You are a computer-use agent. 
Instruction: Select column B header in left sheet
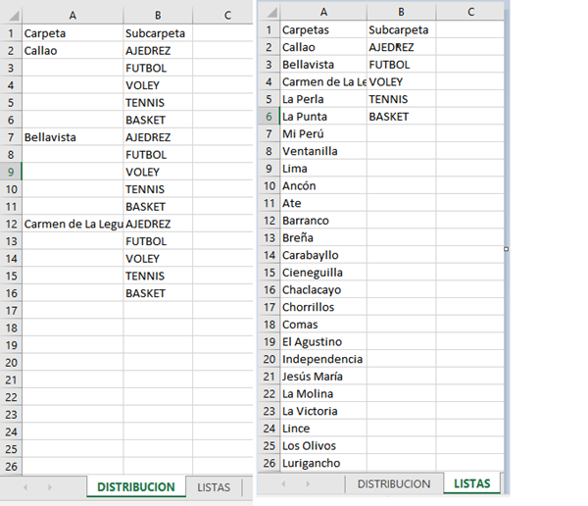pyautogui.click(x=158, y=16)
